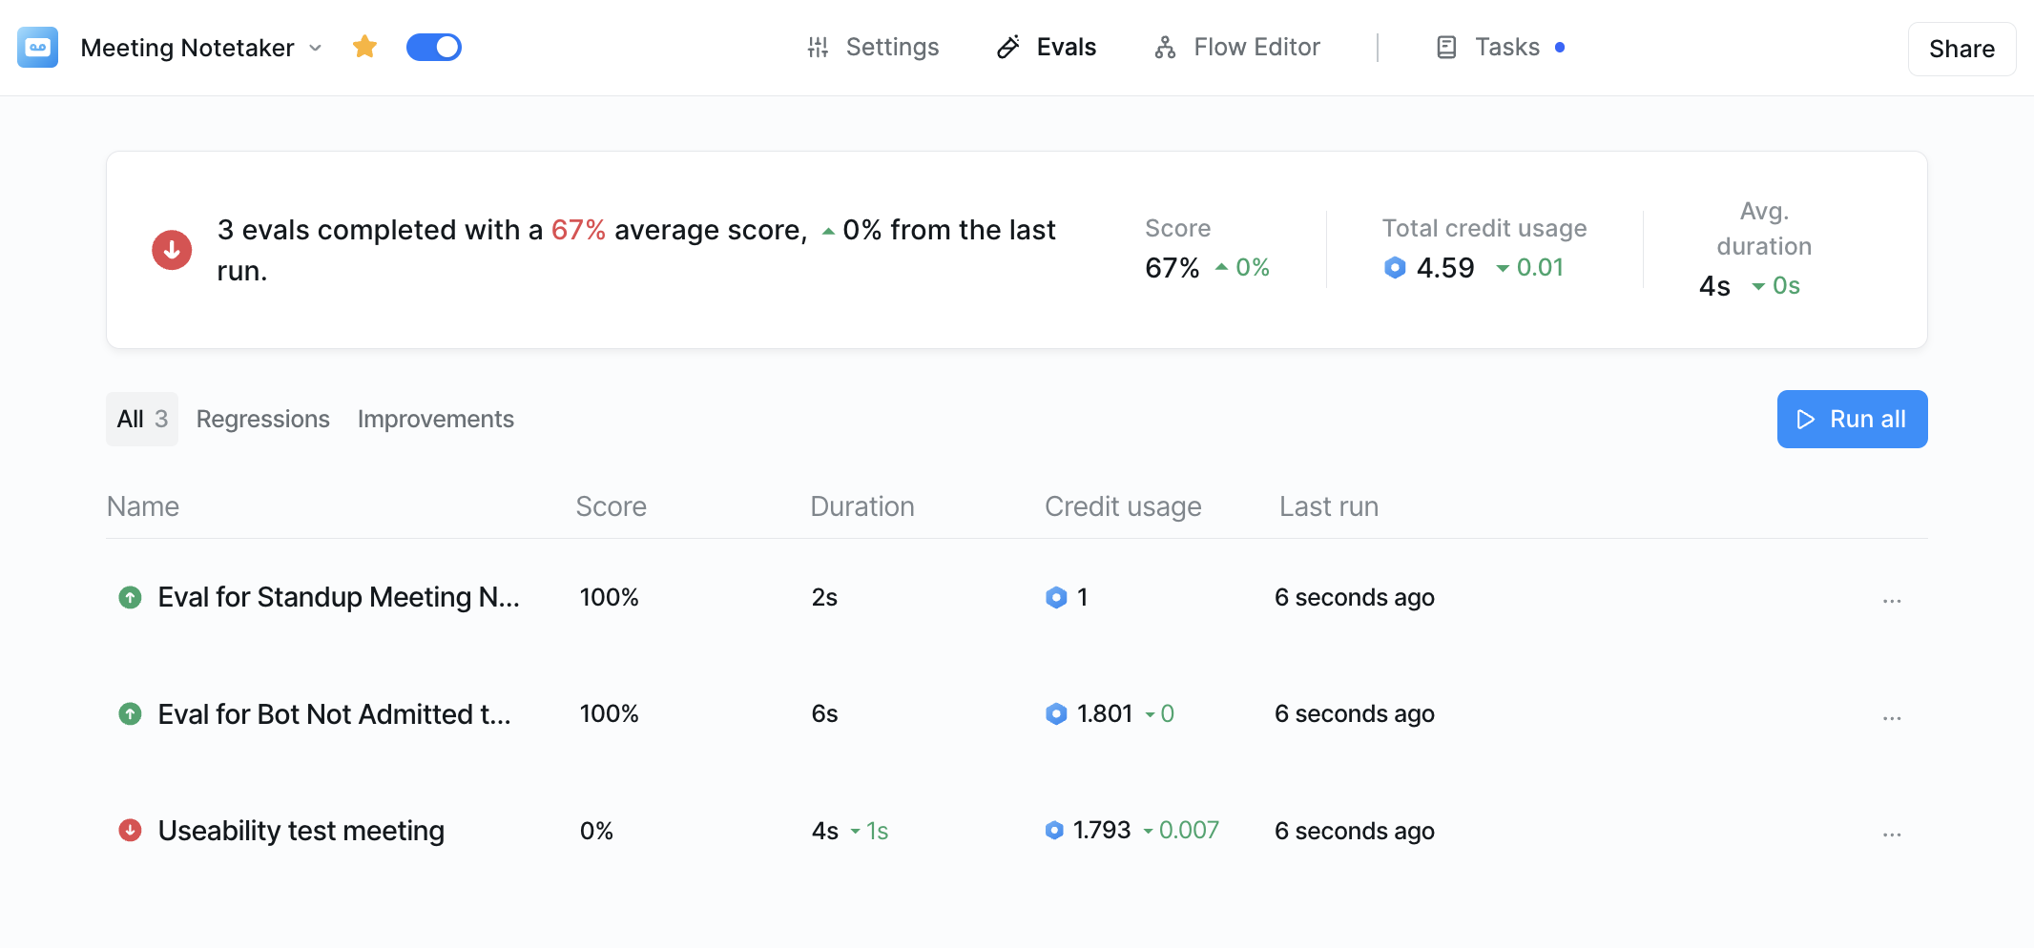This screenshot has height=948, width=2034.
Task: Click the red regression arrow on Useability test meeting
Action: pos(130,830)
